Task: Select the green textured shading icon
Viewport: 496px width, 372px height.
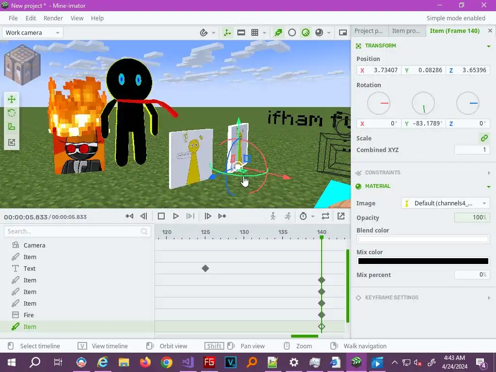Action: click(x=306, y=32)
